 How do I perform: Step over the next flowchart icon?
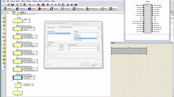pos(63,5)
